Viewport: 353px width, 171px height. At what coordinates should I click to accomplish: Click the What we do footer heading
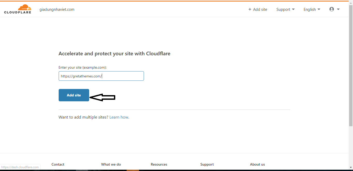[x=111, y=164]
